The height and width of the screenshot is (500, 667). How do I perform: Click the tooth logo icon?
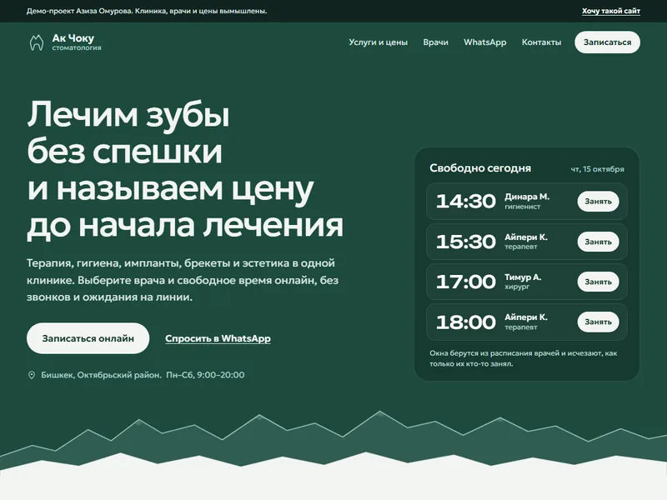pyautogui.click(x=37, y=42)
